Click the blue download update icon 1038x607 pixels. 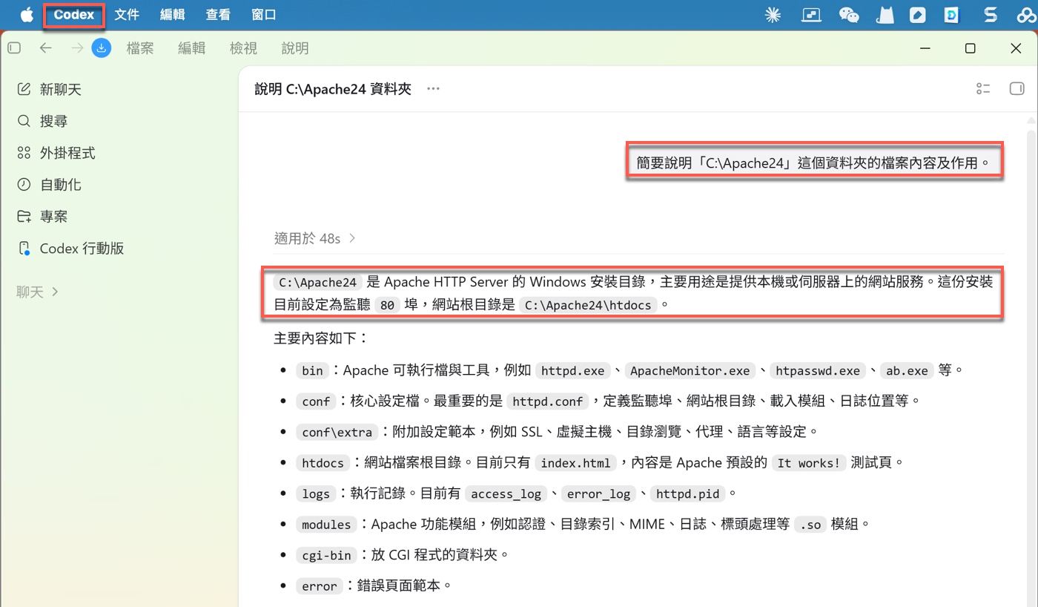(x=102, y=48)
